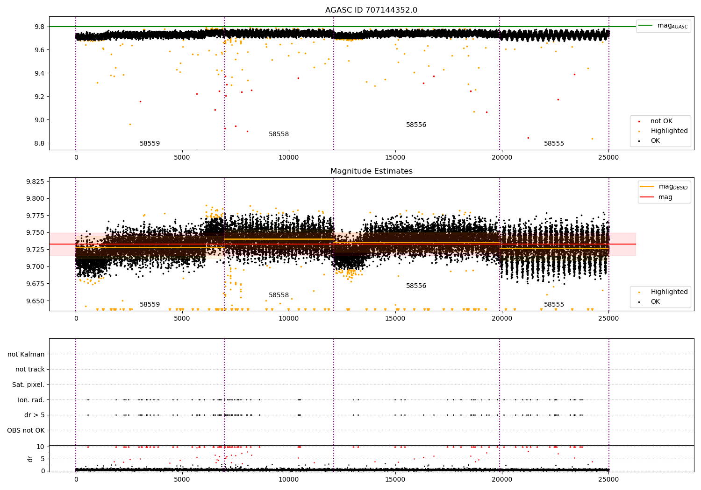Click the 'AGASC ID 707144352.0' plot title

tap(371, 10)
